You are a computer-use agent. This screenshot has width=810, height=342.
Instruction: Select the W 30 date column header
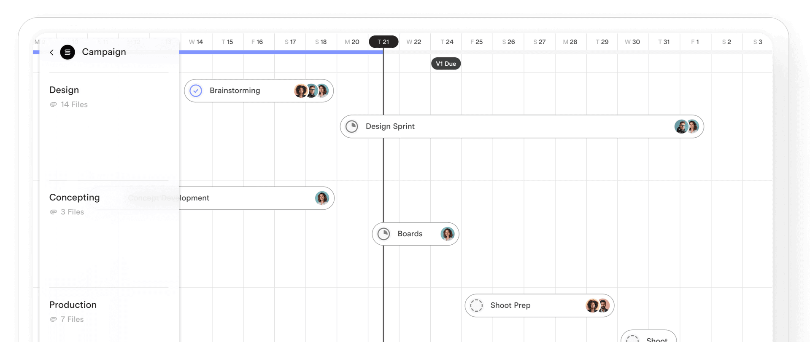[x=632, y=42]
